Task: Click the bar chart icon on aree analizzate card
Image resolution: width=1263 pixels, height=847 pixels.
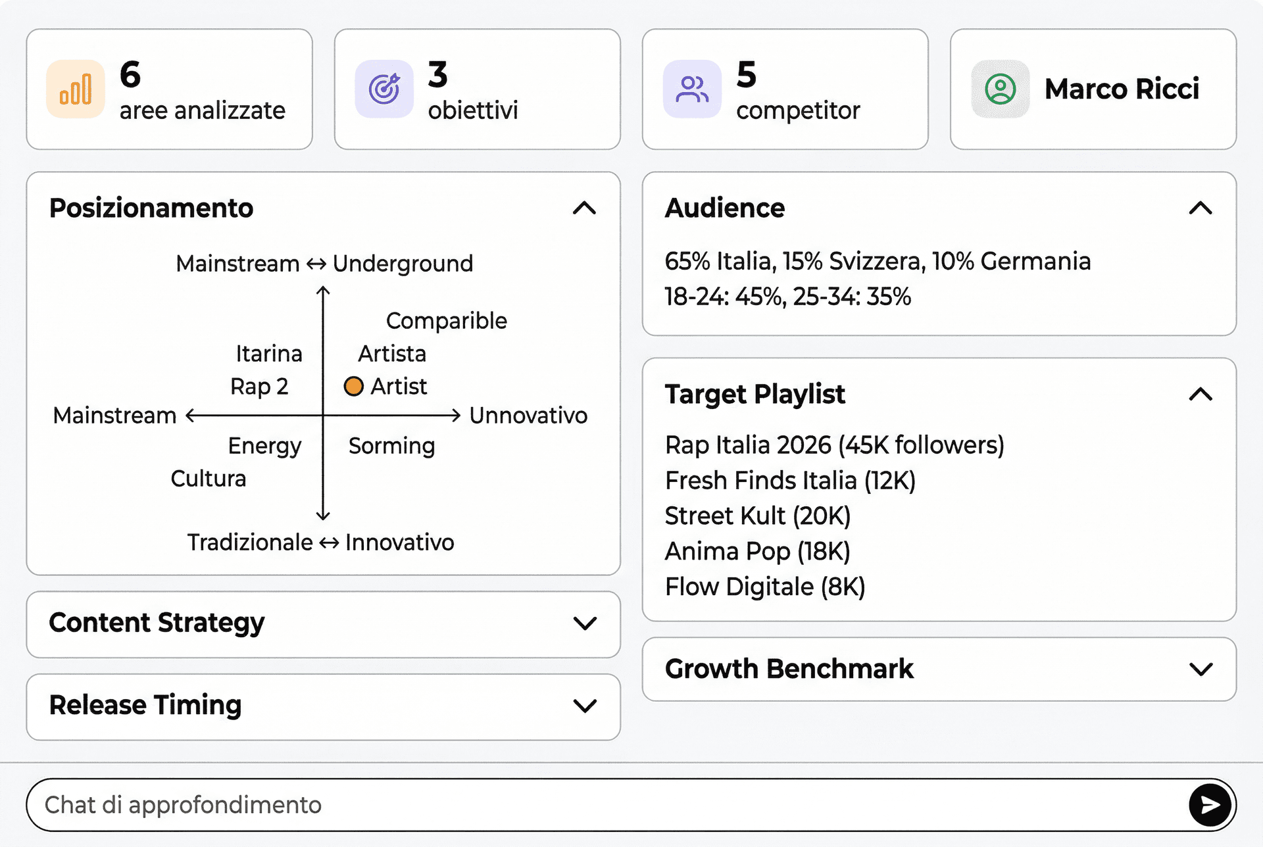Action: pyautogui.click(x=76, y=89)
